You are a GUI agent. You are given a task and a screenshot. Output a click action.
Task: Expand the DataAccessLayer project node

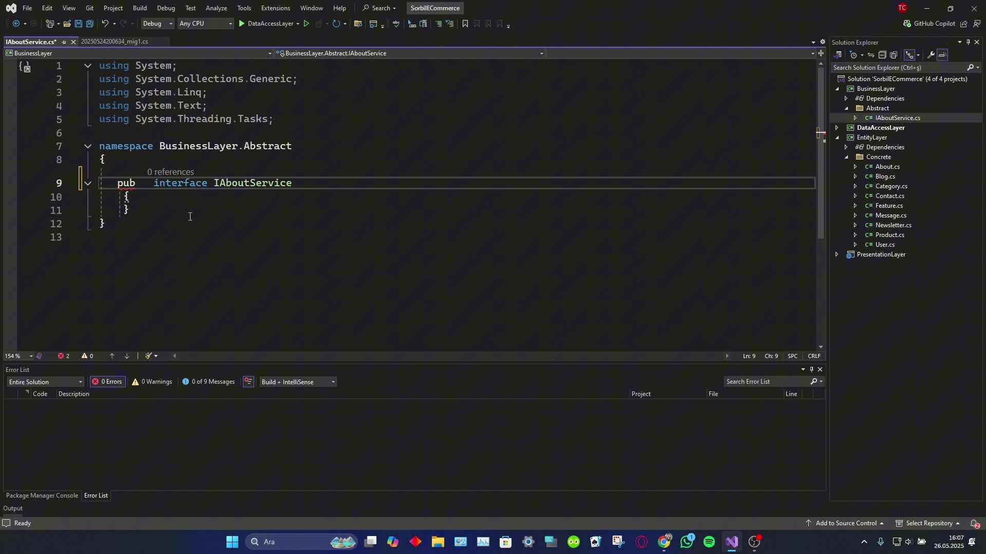pos(837,128)
